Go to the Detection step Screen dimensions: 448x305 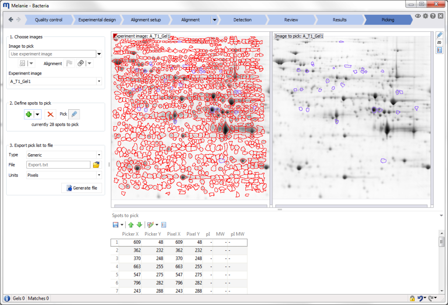242,20
